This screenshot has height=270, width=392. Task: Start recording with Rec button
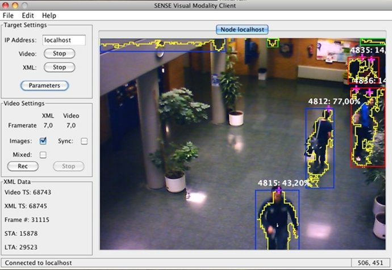tap(23, 166)
